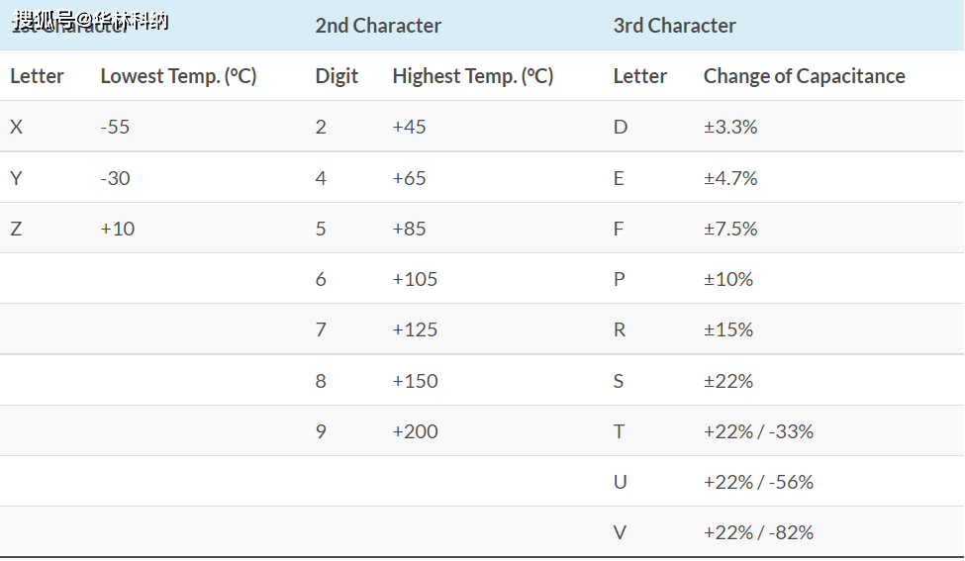The height and width of the screenshot is (561, 965).
Task: Select the +105 highest temperature value
Action: point(415,279)
